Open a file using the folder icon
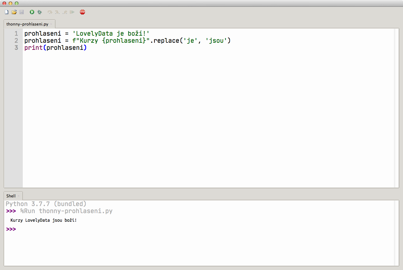403x270 pixels. pyautogui.click(x=14, y=12)
